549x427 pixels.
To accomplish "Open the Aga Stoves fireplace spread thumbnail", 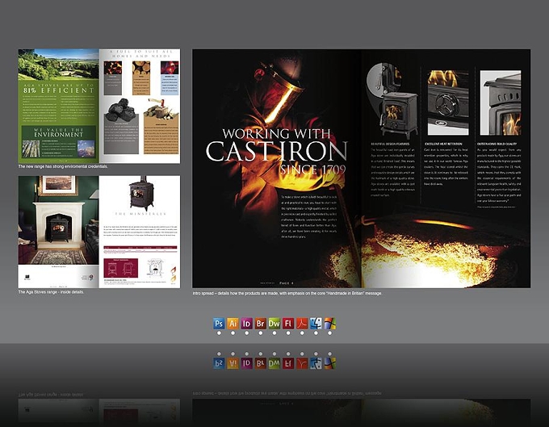I will pos(99,232).
